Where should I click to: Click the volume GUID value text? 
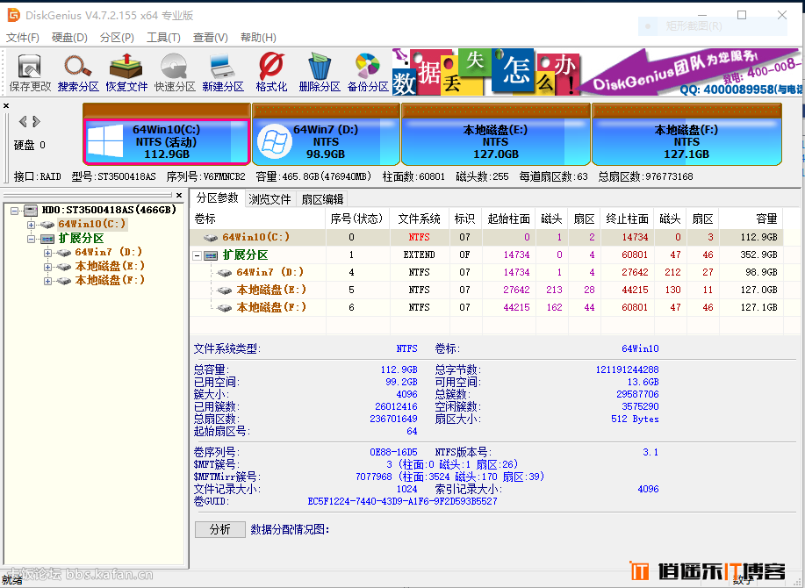tap(402, 501)
